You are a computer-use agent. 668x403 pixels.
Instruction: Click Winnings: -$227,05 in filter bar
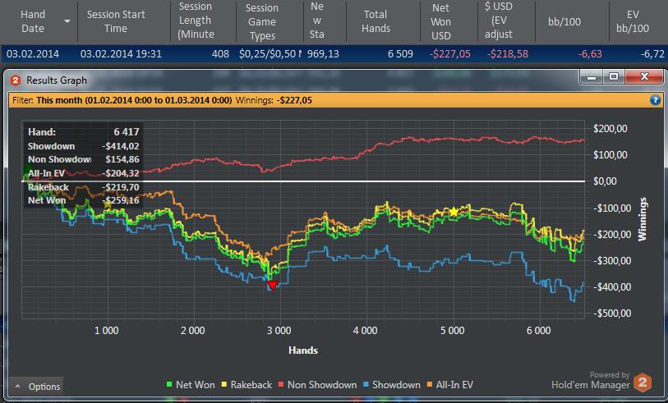274,100
